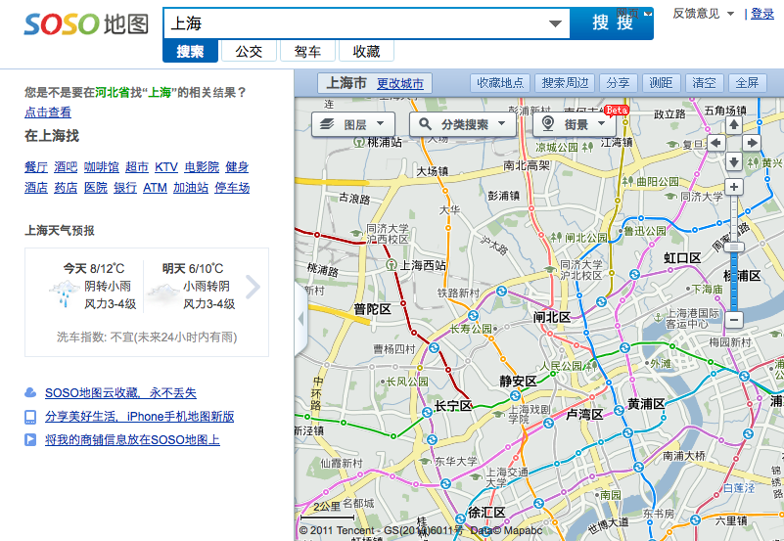784x541 pixels.
Task: Pan the map right with the arrow
Action: point(752,143)
